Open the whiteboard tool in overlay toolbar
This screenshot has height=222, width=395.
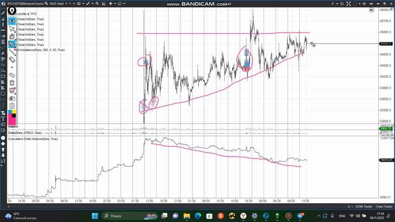[12, 91]
